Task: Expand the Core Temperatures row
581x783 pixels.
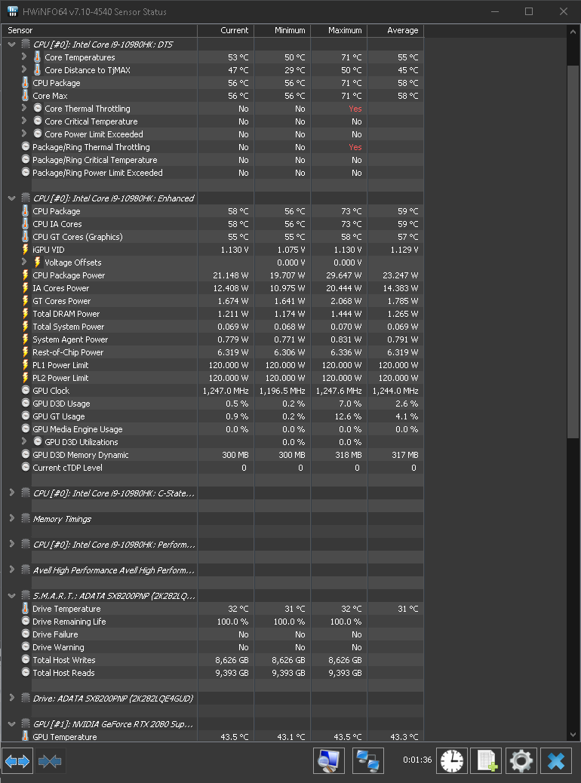Action: [24, 57]
